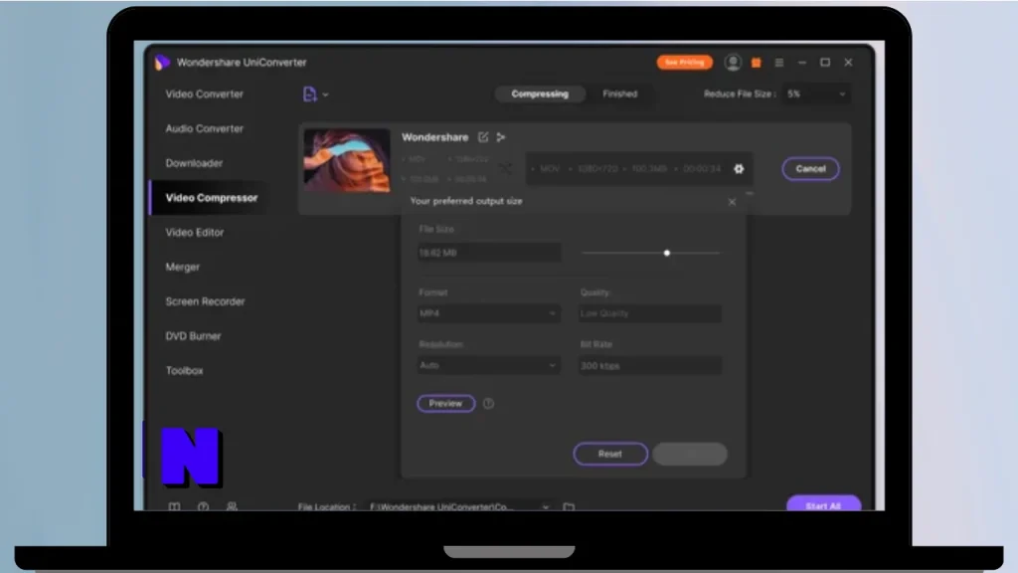
Task: Click the Wondershare UniConverter logo icon
Action: (162, 63)
